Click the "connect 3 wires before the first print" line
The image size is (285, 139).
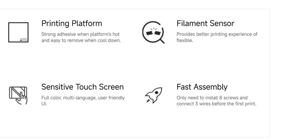coord(216,104)
